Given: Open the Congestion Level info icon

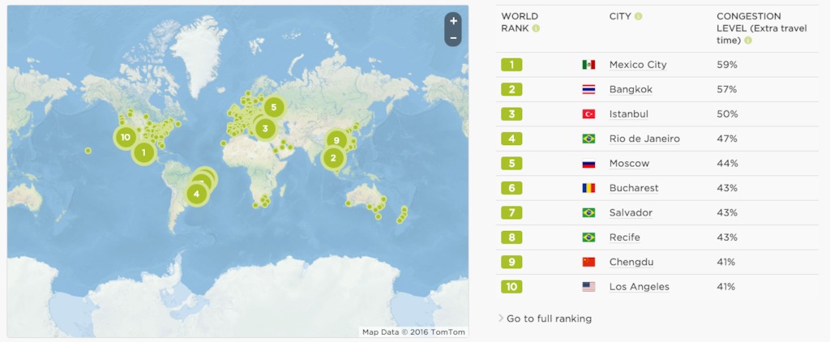Looking at the screenshot, I should [x=747, y=41].
